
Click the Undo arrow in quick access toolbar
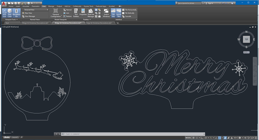coord(32,3)
